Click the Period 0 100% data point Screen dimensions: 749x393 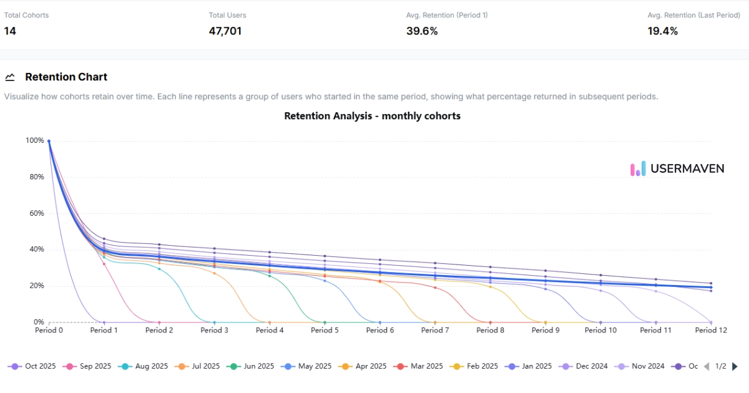(x=49, y=141)
